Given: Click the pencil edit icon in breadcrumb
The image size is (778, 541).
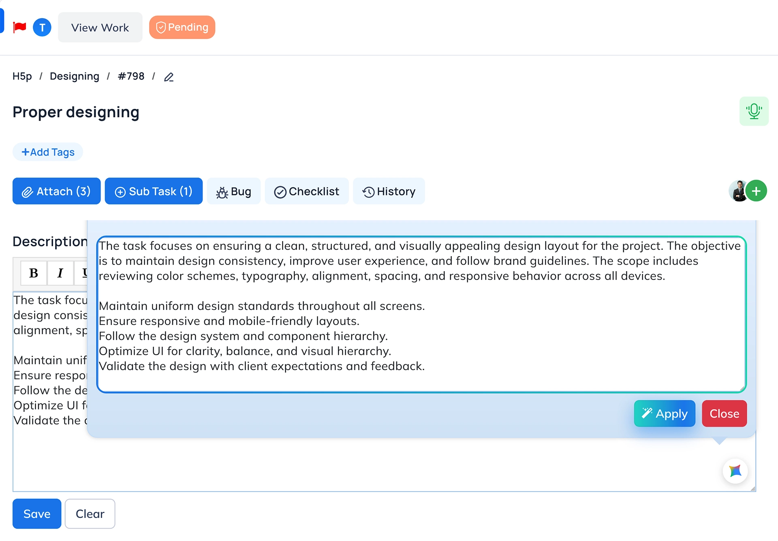Looking at the screenshot, I should 169,77.
